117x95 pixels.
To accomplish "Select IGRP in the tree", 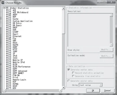I will coord(15,51).
